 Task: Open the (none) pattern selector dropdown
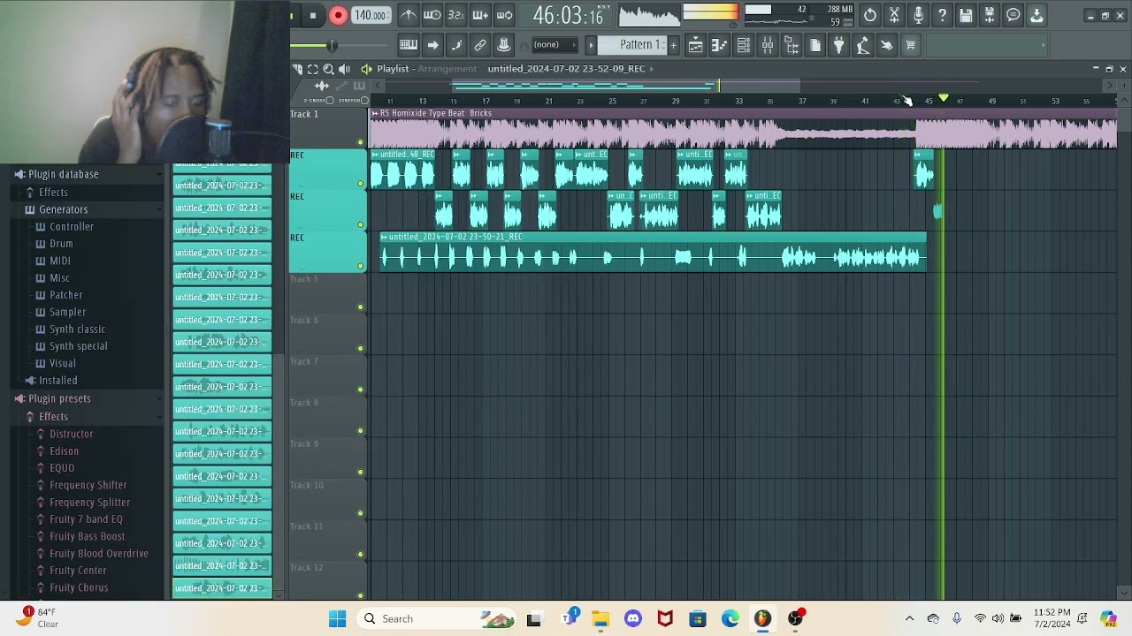[x=555, y=45]
